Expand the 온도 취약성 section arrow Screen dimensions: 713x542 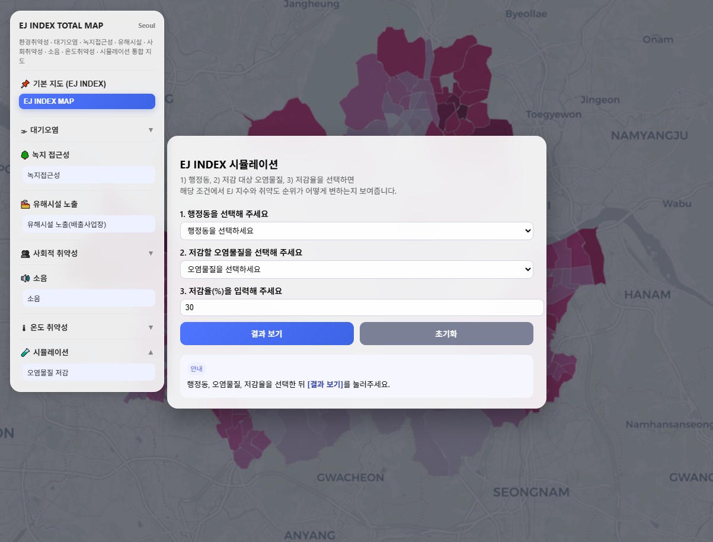pyautogui.click(x=151, y=327)
